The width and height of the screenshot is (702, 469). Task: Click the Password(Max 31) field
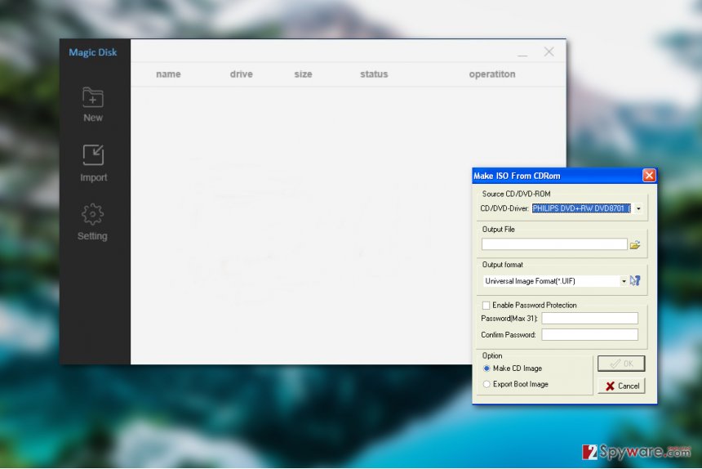[589, 319]
